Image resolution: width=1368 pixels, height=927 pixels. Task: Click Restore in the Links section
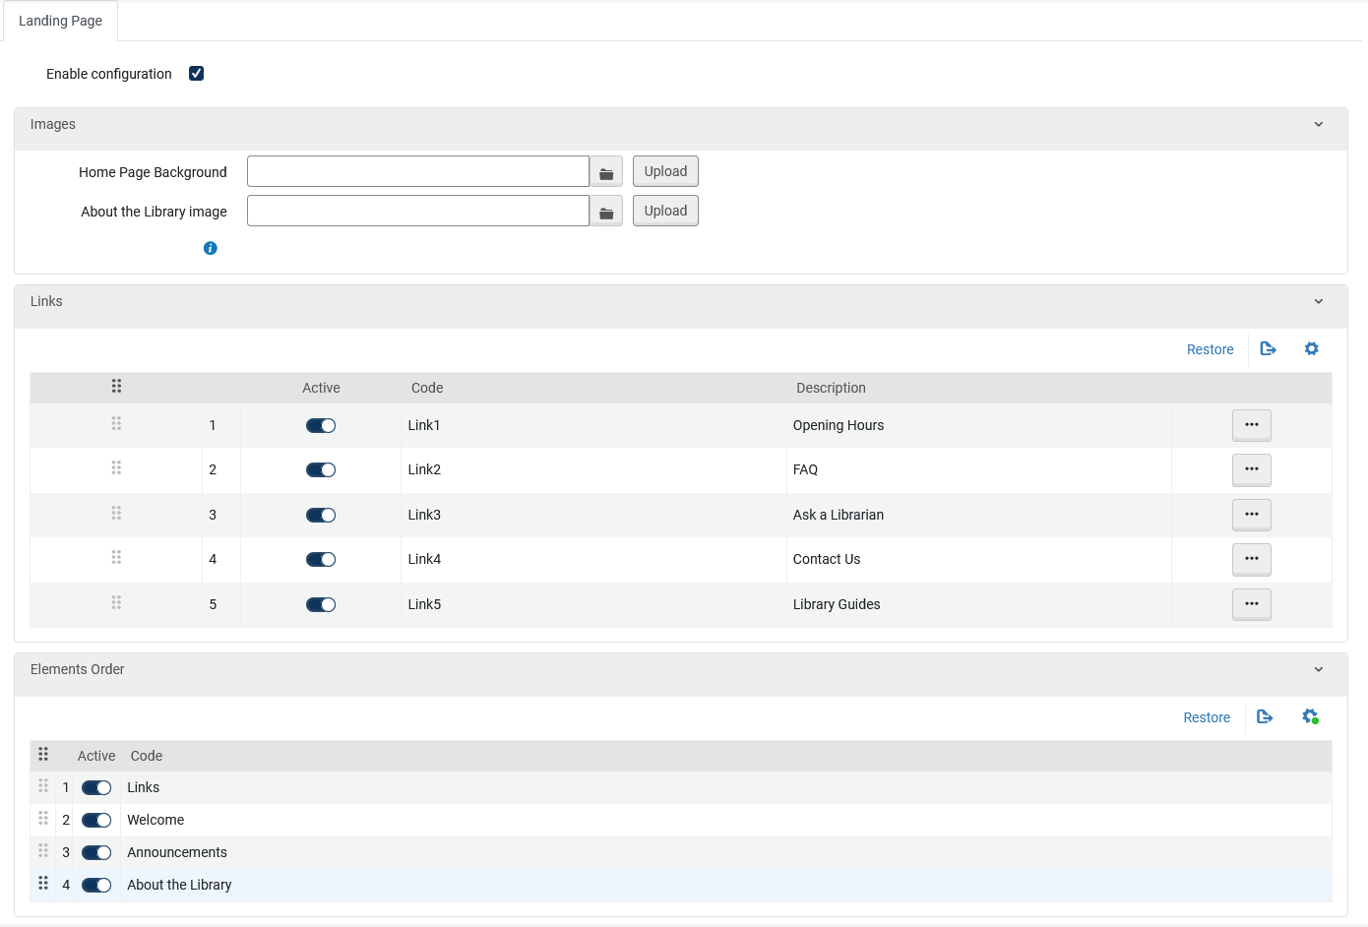pyautogui.click(x=1210, y=349)
